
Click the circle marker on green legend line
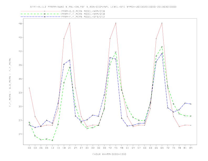[45, 14]
